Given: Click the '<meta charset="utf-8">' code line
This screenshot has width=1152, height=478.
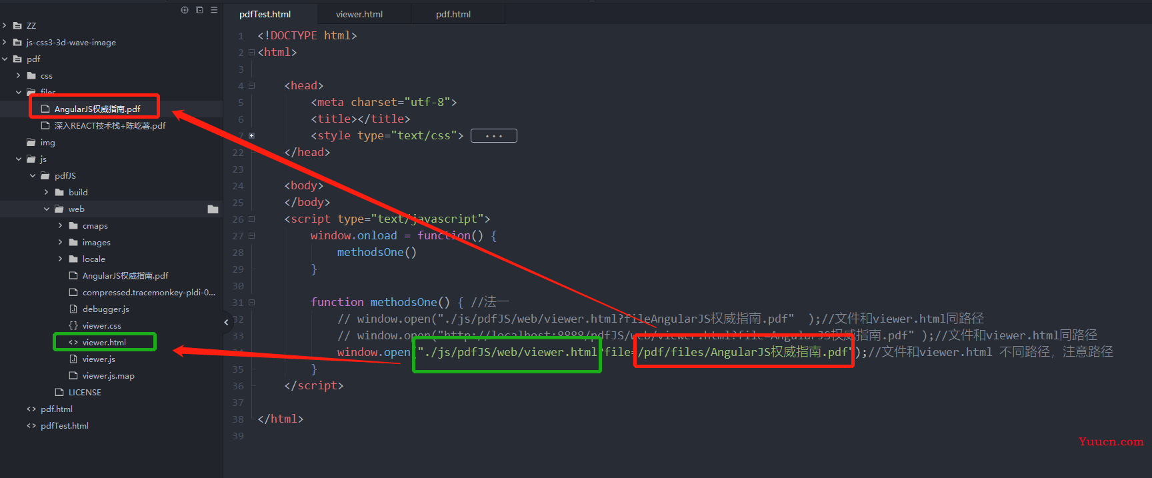Looking at the screenshot, I should pyautogui.click(x=383, y=102).
